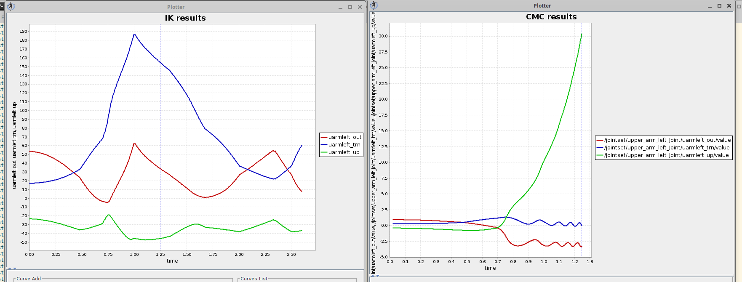
Task: Click the uarmleft_out/value legend entry in CMC results
Action: [x=664, y=140]
